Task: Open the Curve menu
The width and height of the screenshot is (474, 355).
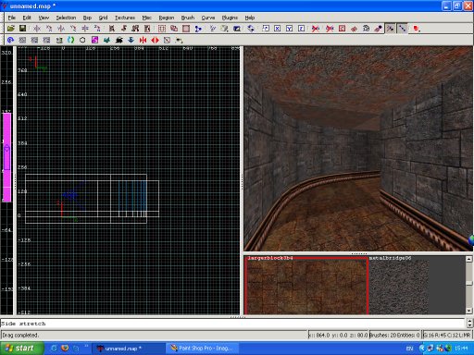Action: 208,18
